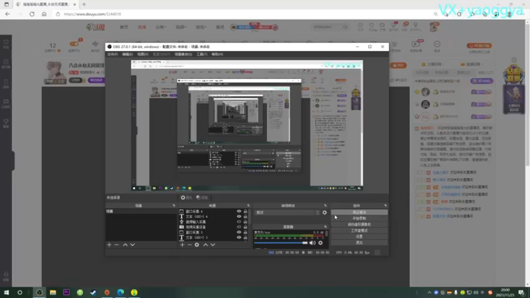The image size is (530, 298).
Task: Open a new browser tab
Action: (x=84, y=5)
